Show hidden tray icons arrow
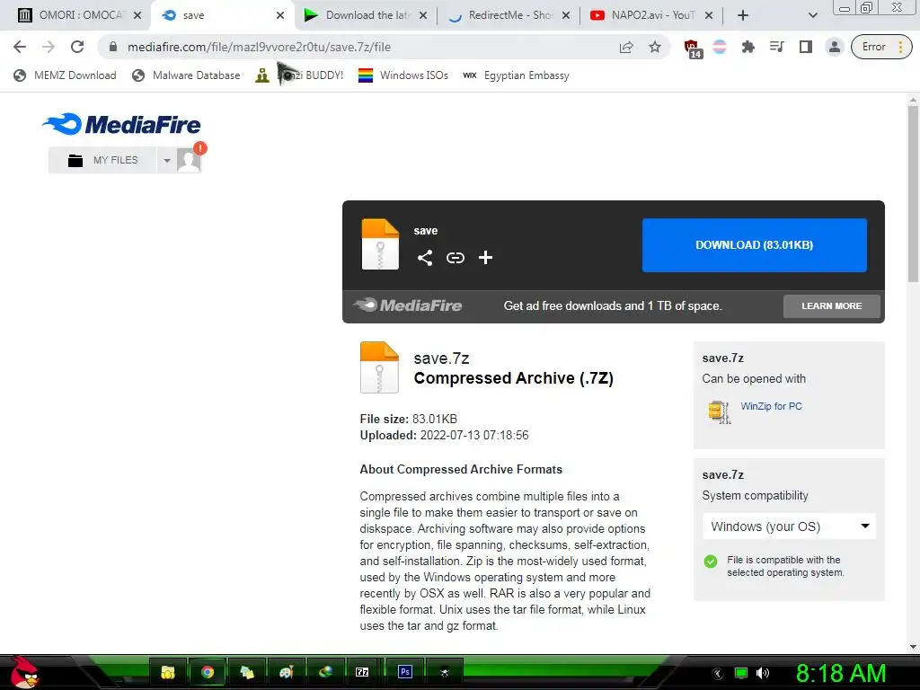Viewport: 920px width, 690px height. (718, 674)
